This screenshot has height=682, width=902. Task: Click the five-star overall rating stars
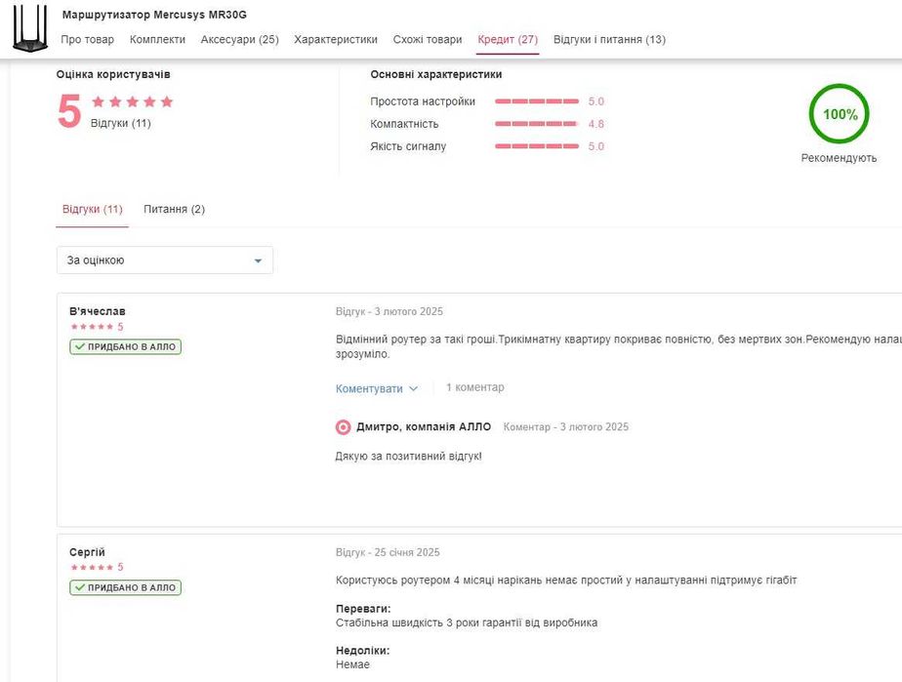click(132, 101)
